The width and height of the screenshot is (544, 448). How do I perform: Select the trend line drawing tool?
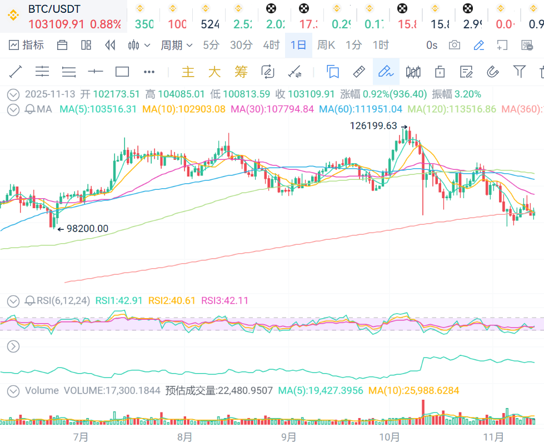pyautogui.click(x=15, y=72)
